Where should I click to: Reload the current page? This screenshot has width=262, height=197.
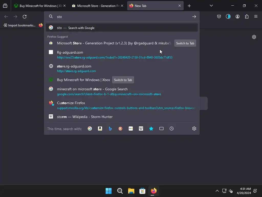[25, 17]
